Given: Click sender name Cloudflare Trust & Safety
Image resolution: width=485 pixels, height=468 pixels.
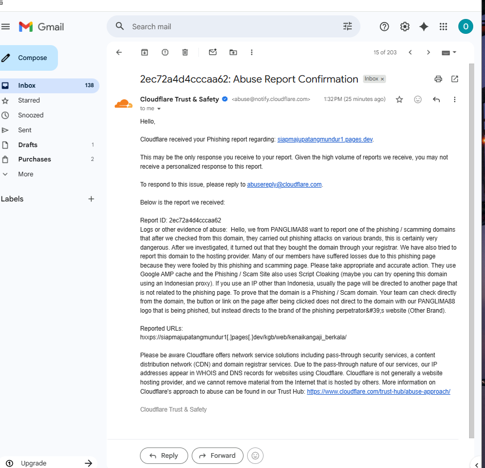Looking at the screenshot, I should pyautogui.click(x=179, y=99).
